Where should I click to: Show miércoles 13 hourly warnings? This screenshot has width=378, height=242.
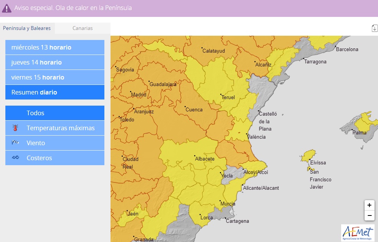55,47
